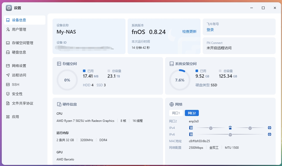Viewport: 282px width, 166px height.
Task: Click GPU name AMD Barcelo
Action: coord(65,159)
